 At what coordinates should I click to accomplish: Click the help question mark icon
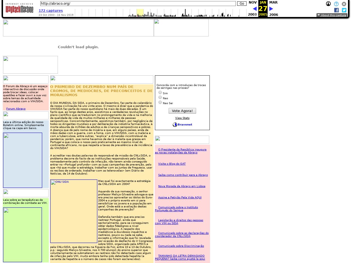(x=336, y=4)
